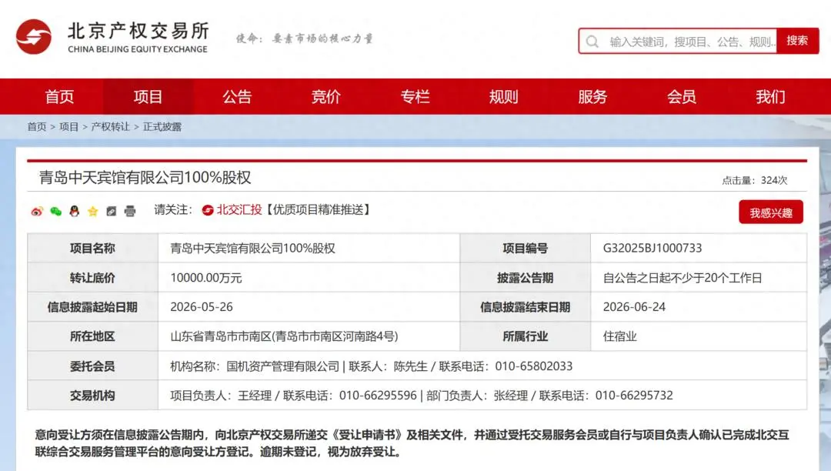Open the 项目 navigation tab

(x=148, y=96)
